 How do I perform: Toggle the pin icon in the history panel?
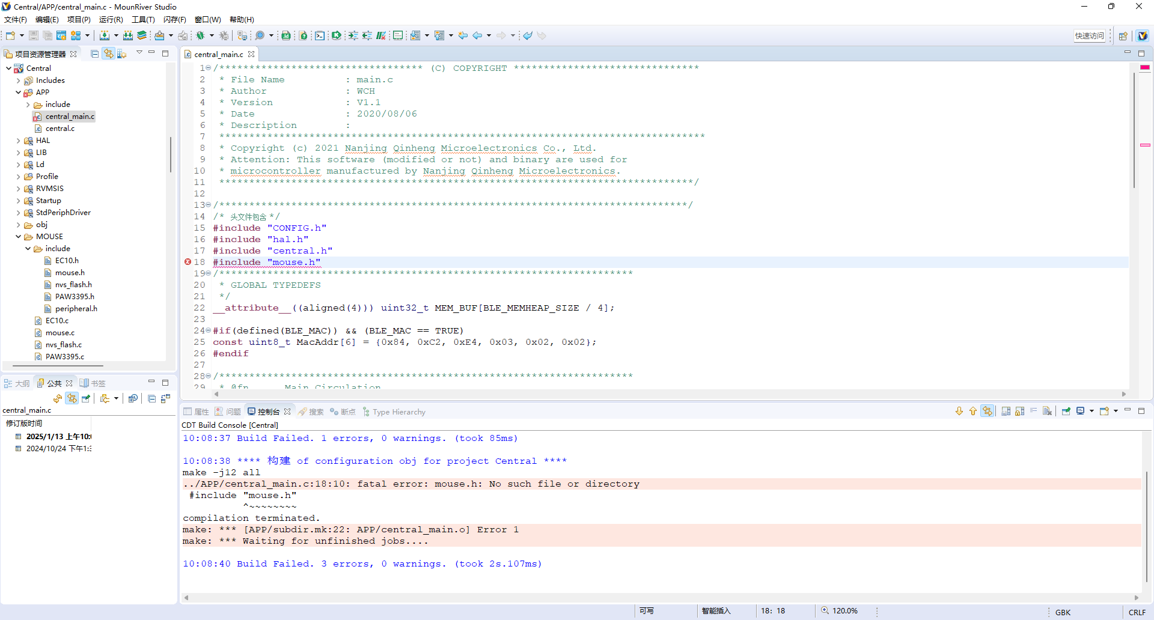86,398
